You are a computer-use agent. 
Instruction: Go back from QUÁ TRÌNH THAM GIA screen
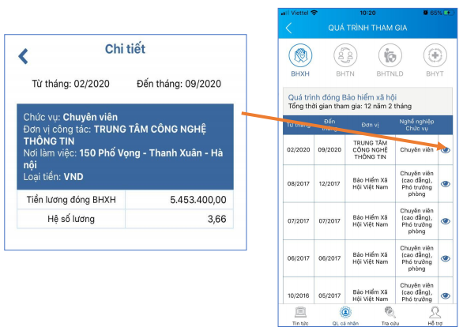coord(289,28)
